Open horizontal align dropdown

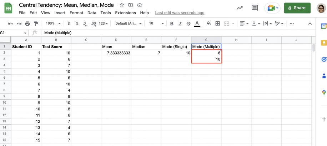(x=244, y=24)
